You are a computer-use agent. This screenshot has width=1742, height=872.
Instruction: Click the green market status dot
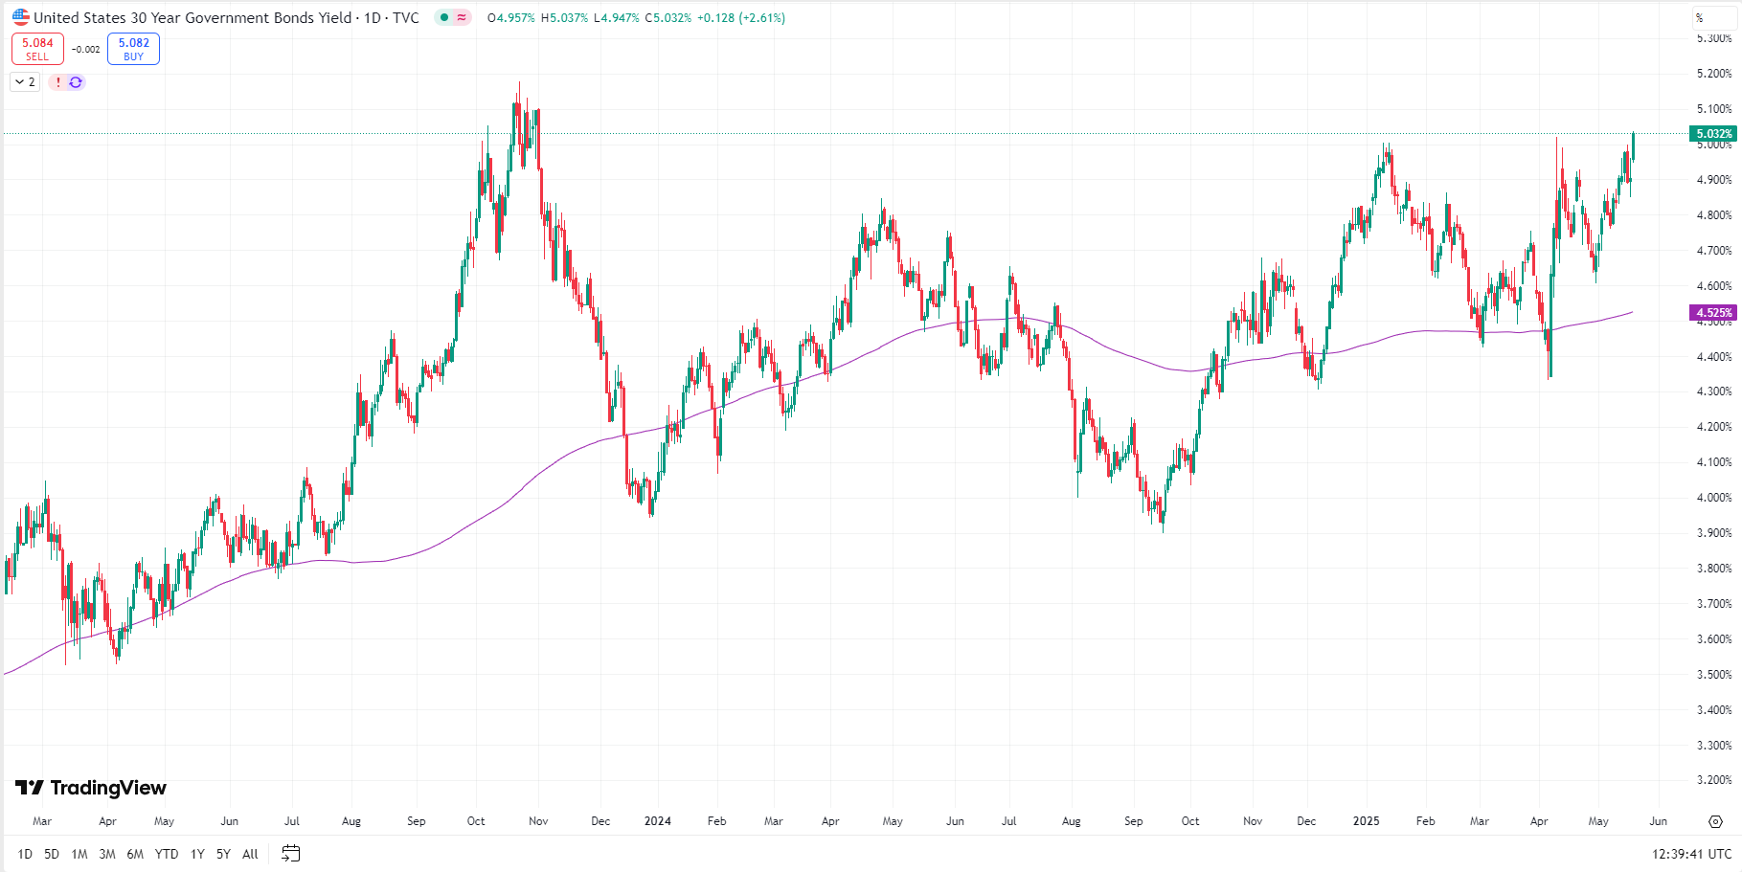[x=444, y=17]
